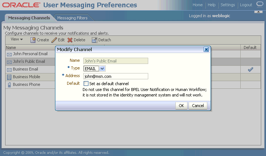Select the Business Phone row text
The image size is (266, 156).
tap(26, 84)
